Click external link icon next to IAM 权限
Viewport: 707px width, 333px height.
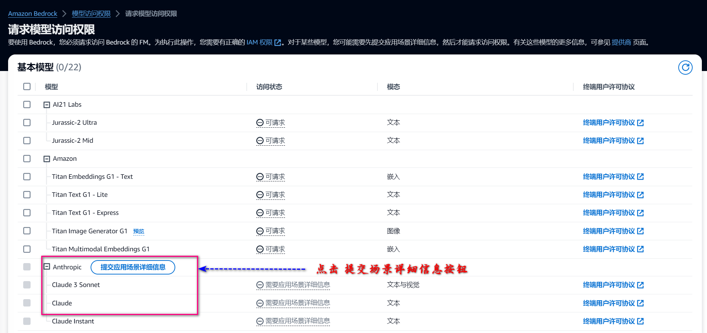278,43
